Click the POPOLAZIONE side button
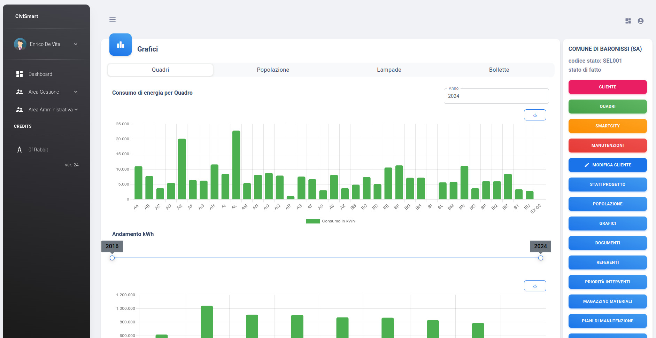The image size is (656, 338). pos(608,204)
